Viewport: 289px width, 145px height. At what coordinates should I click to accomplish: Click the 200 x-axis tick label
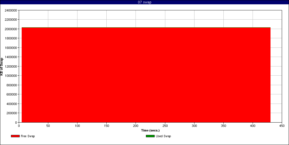tap(136, 126)
